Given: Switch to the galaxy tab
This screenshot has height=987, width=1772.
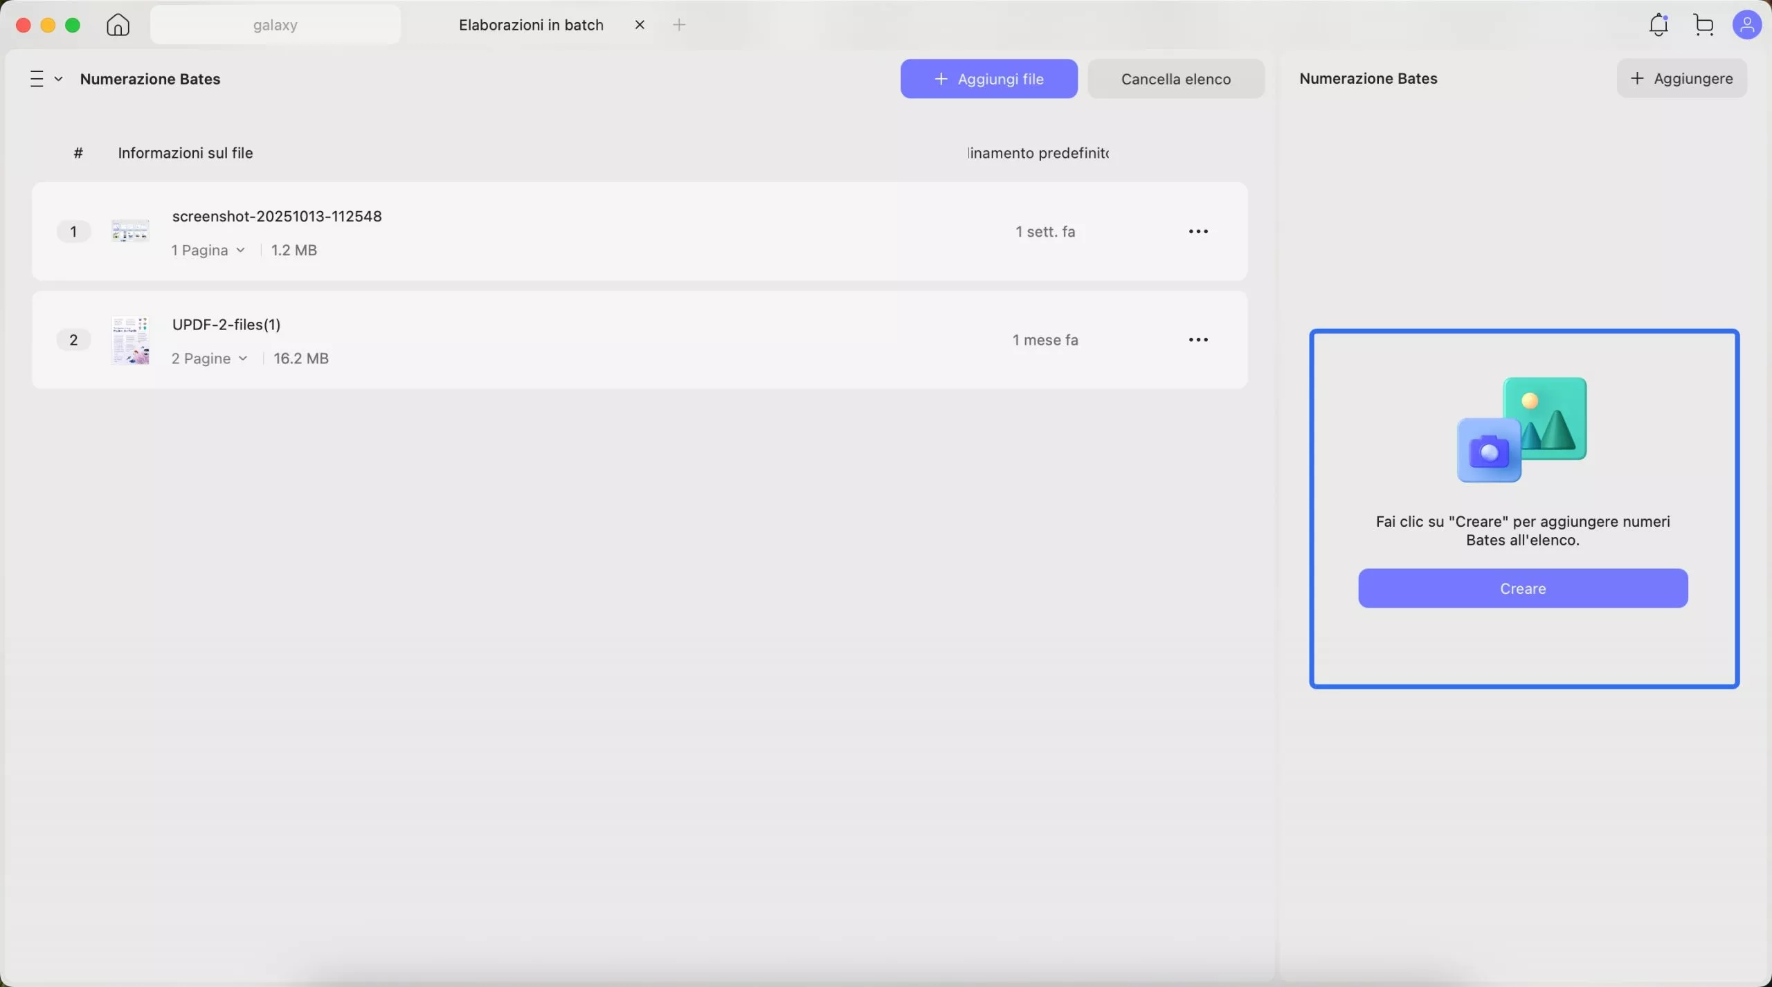Looking at the screenshot, I should (x=275, y=25).
